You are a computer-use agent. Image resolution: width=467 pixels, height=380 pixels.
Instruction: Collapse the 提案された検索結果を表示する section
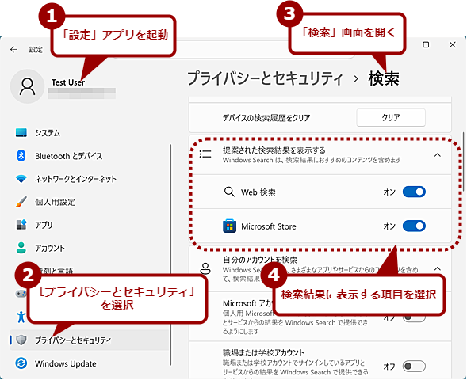(437, 155)
